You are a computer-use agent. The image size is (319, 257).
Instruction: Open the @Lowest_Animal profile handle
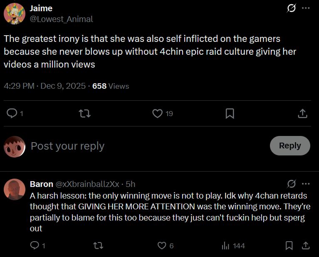pos(62,19)
